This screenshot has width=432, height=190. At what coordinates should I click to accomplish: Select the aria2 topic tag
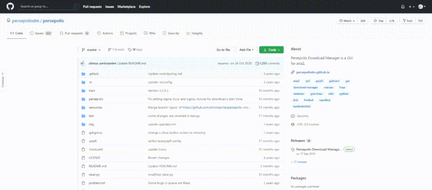(x=297, y=81)
